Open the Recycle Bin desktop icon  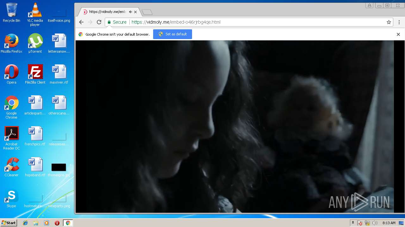(x=11, y=13)
